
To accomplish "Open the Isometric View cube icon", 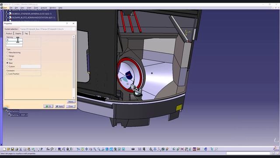I will point(111,149).
